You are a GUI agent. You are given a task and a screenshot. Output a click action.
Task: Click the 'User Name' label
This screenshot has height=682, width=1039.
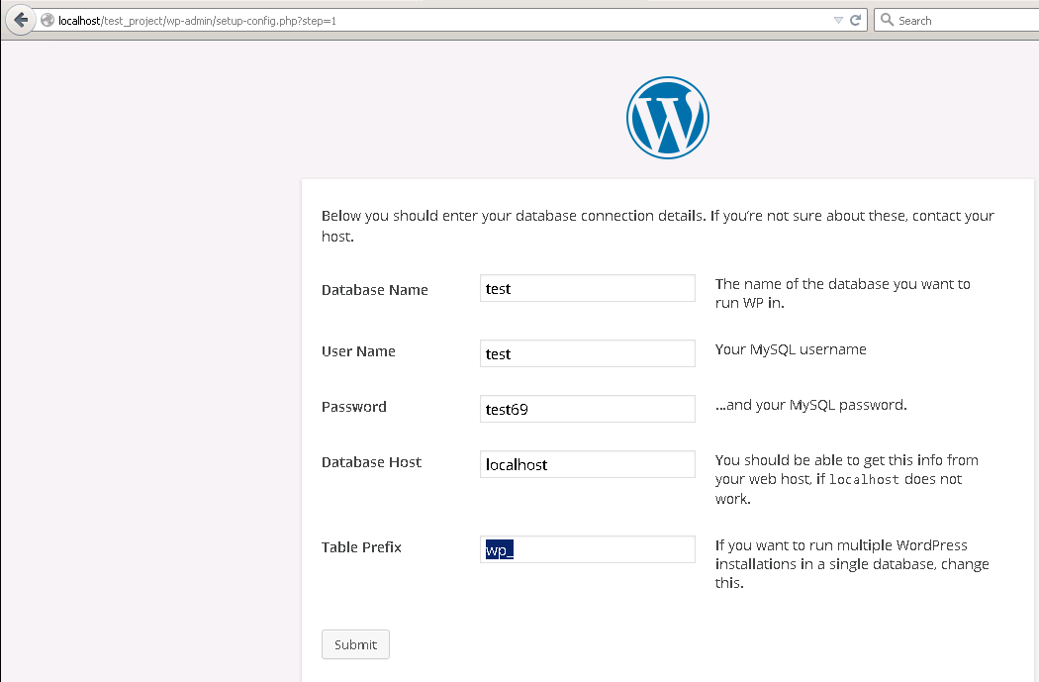tap(358, 351)
